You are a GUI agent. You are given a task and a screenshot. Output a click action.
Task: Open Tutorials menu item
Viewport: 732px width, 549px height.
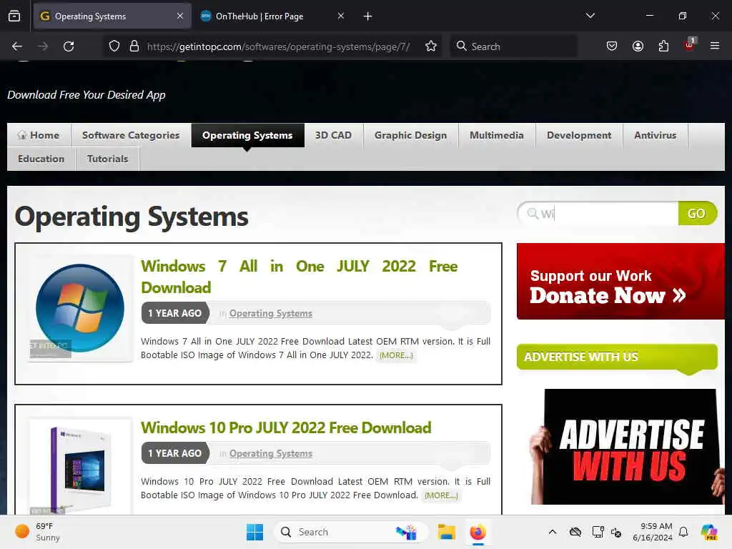tap(107, 159)
